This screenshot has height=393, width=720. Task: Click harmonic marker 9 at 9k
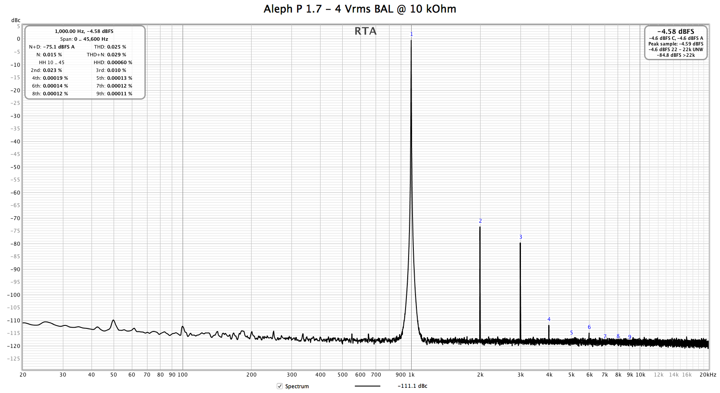[630, 337]
